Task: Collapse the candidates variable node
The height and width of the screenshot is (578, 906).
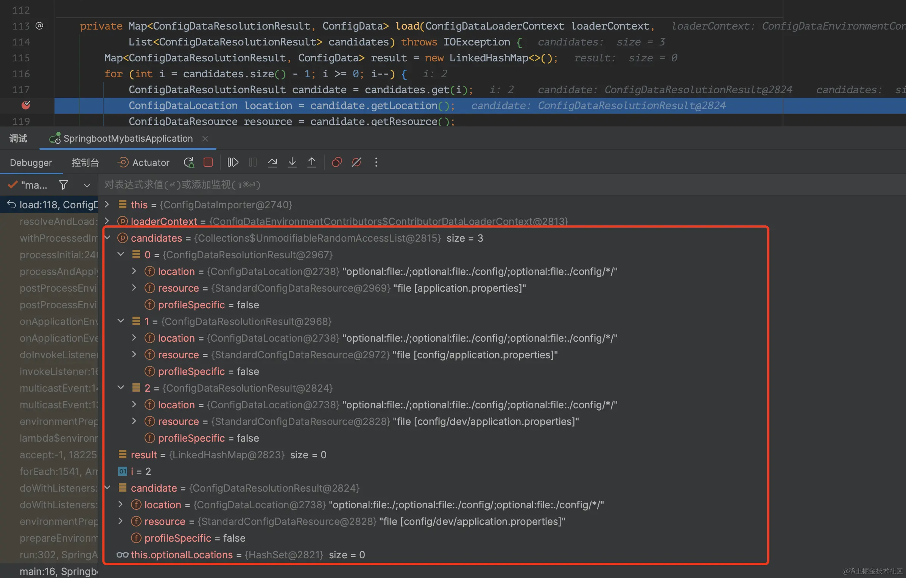Action: [107, 238]
